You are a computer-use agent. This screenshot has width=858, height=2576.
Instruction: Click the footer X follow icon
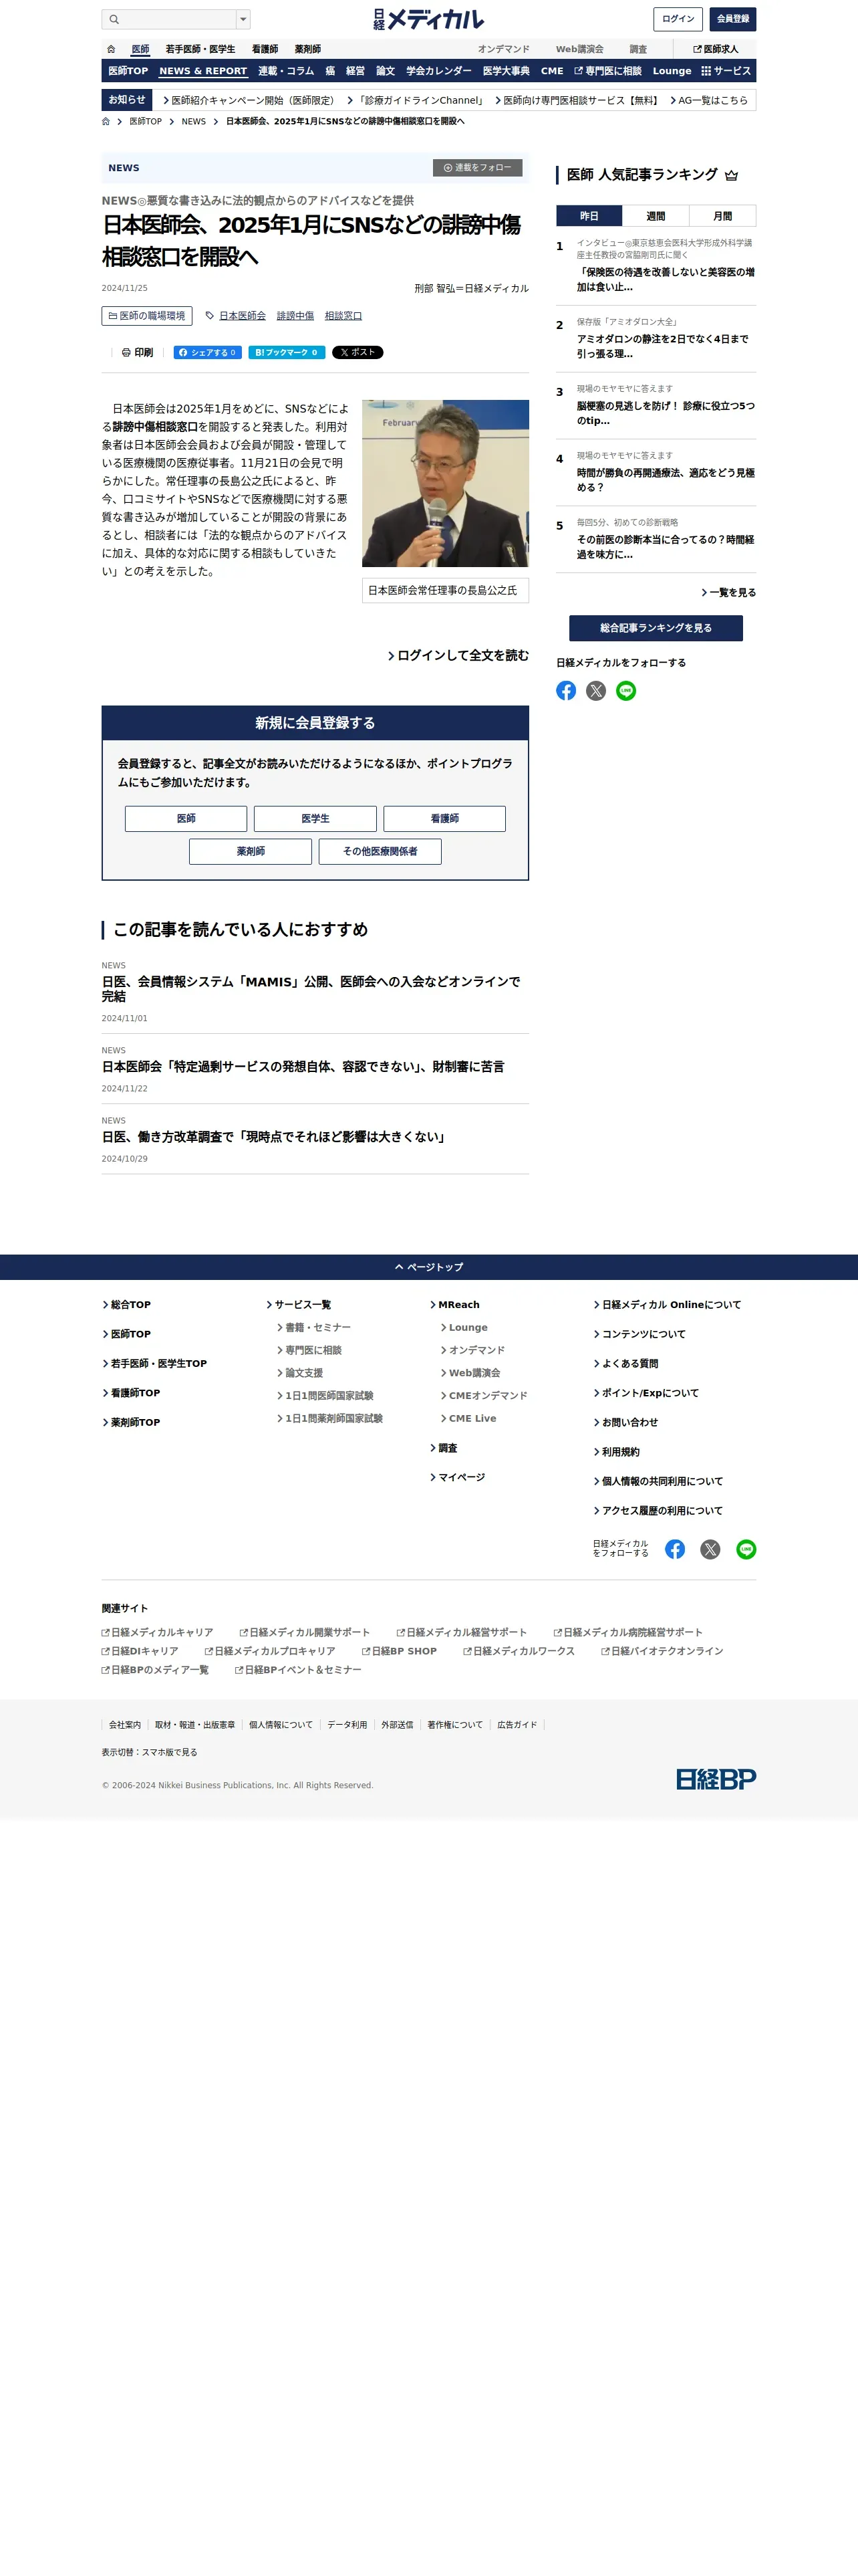coord(710,1549)
